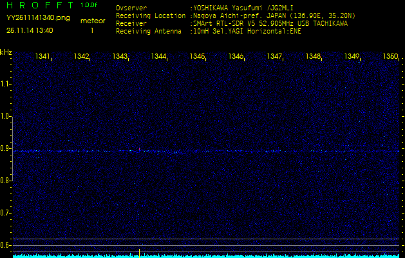Select the 1.1 frequency axis label
The image size is (405, 258).
[6, 84]
